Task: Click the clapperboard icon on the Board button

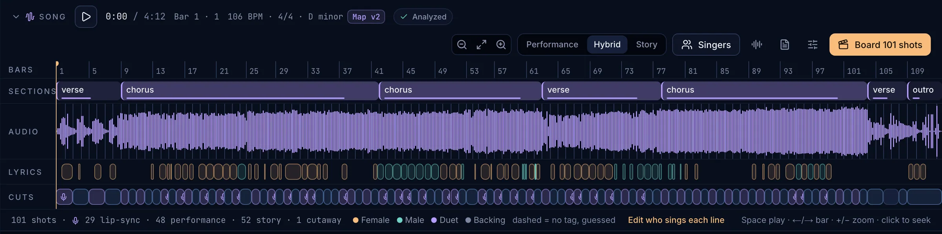Action: pos(843,45)
